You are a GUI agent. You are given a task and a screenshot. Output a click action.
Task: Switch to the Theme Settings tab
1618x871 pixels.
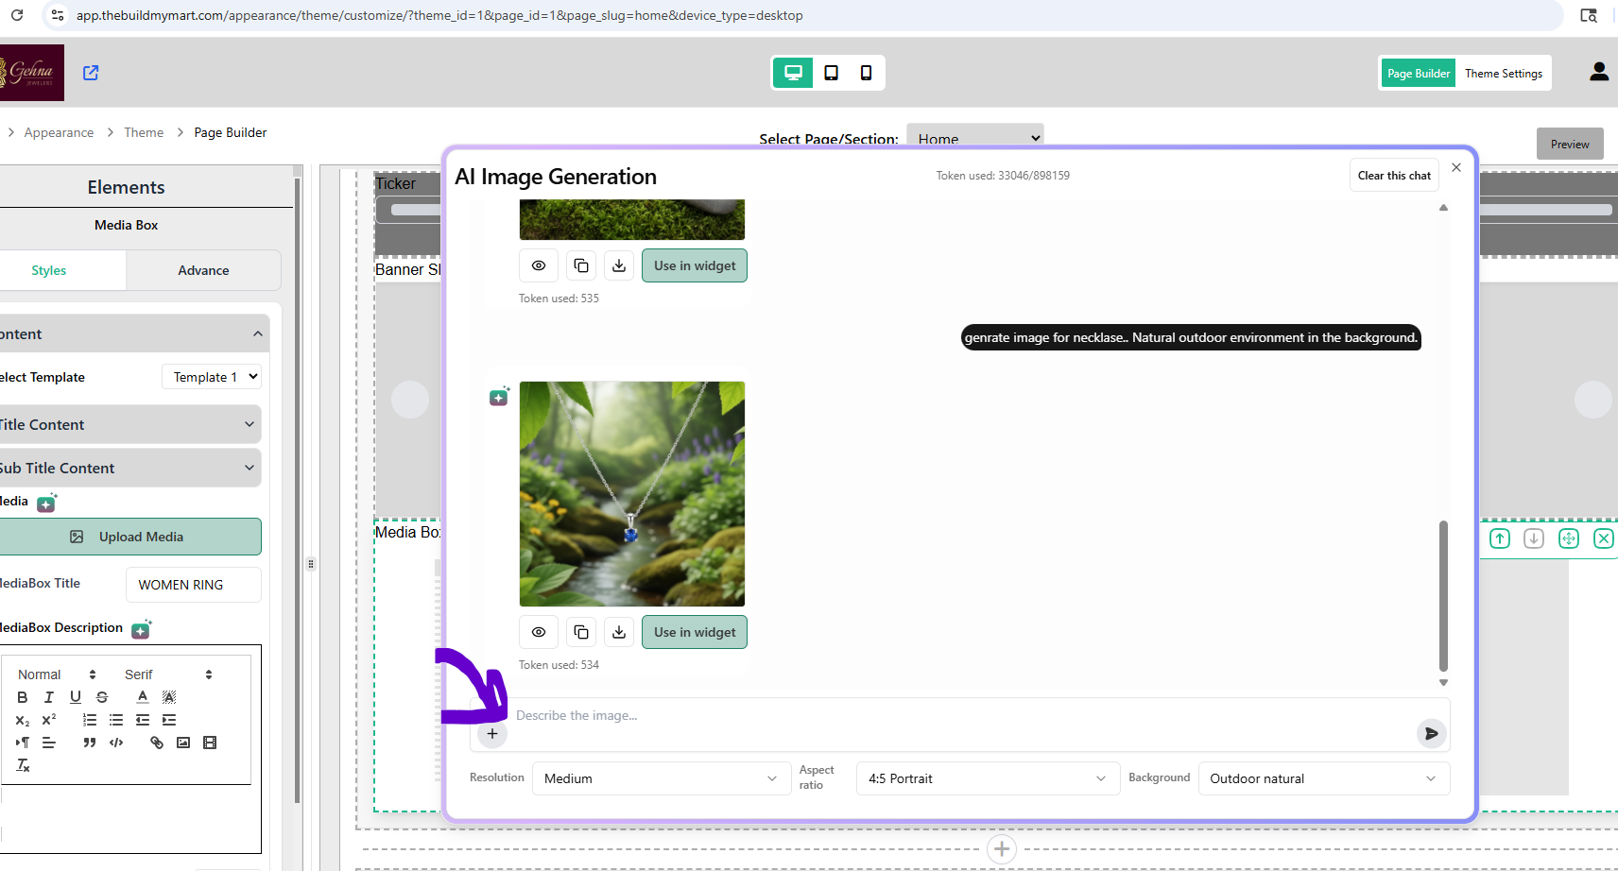pyautogui.click(x=1504, y=73)
